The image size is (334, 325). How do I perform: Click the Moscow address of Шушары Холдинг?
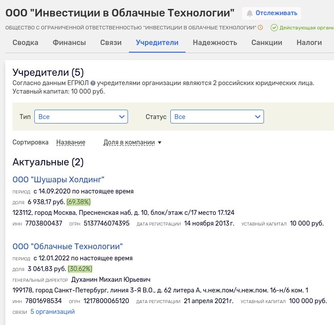(x=124, y=213)
